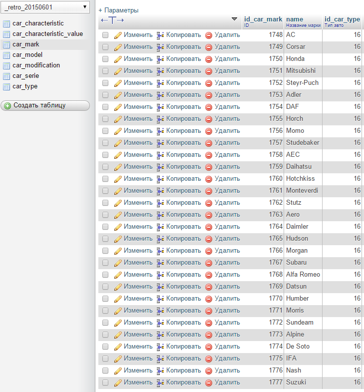The image size is (364, 392).
Task: Click table icon next to car_type
Action: 6,87
